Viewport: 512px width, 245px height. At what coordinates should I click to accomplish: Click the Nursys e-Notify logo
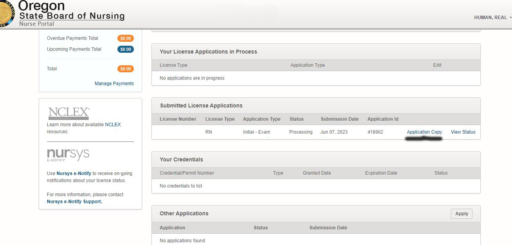(x=68, y=155)
